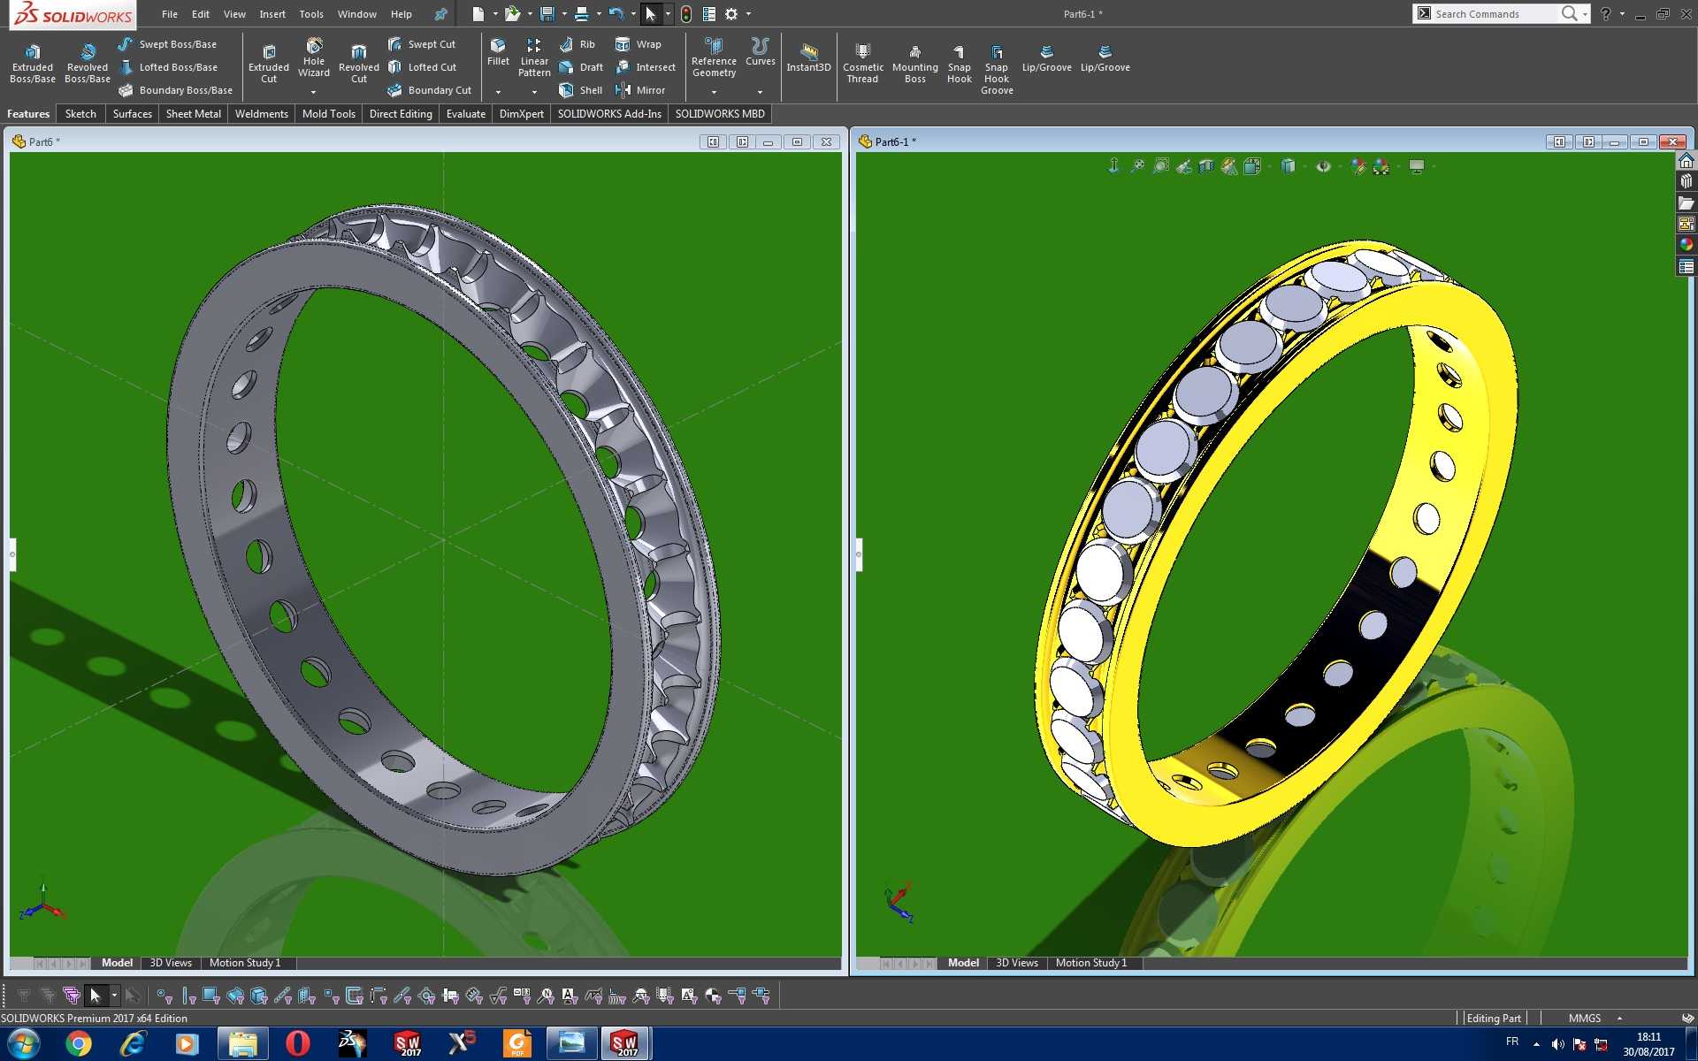Open the Design Library task pane tab

click(x=1687, y=181)
